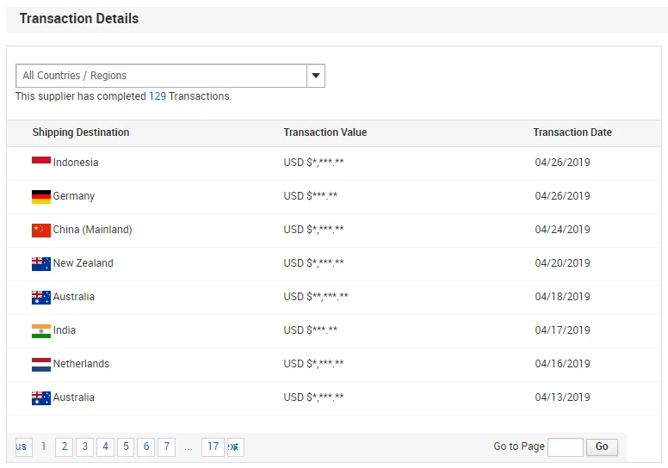Jump to last page 17
668x468 pixels.
213,446
